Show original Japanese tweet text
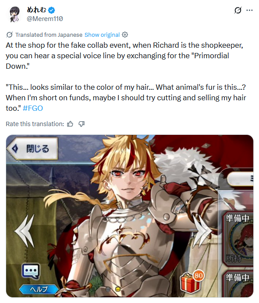The height and width of the screenshot is (303, 259). 102,35
